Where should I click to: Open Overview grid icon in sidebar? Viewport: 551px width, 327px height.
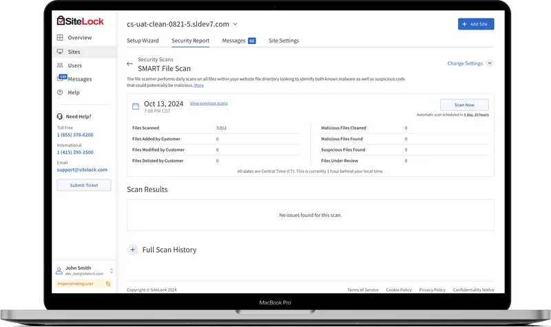pos(60,38)
